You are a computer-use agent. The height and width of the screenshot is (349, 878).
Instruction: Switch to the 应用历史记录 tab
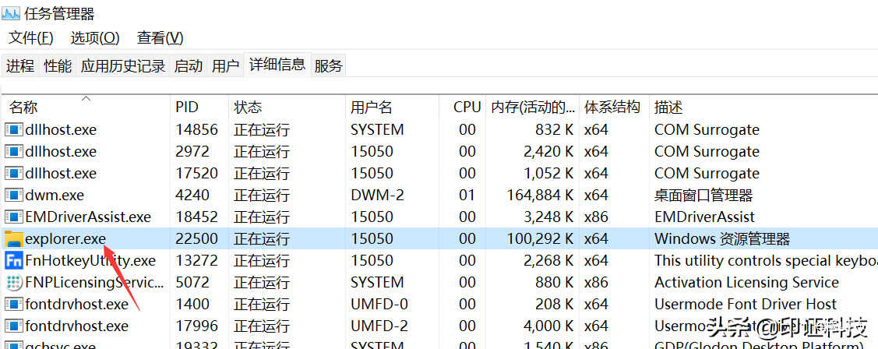123,66
